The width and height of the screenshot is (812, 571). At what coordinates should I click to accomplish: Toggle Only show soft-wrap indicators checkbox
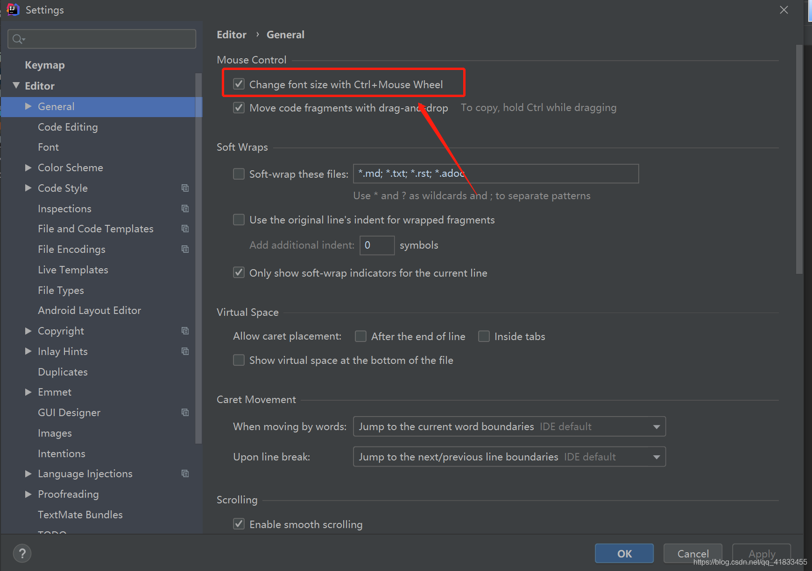click(x=239, y=272)
